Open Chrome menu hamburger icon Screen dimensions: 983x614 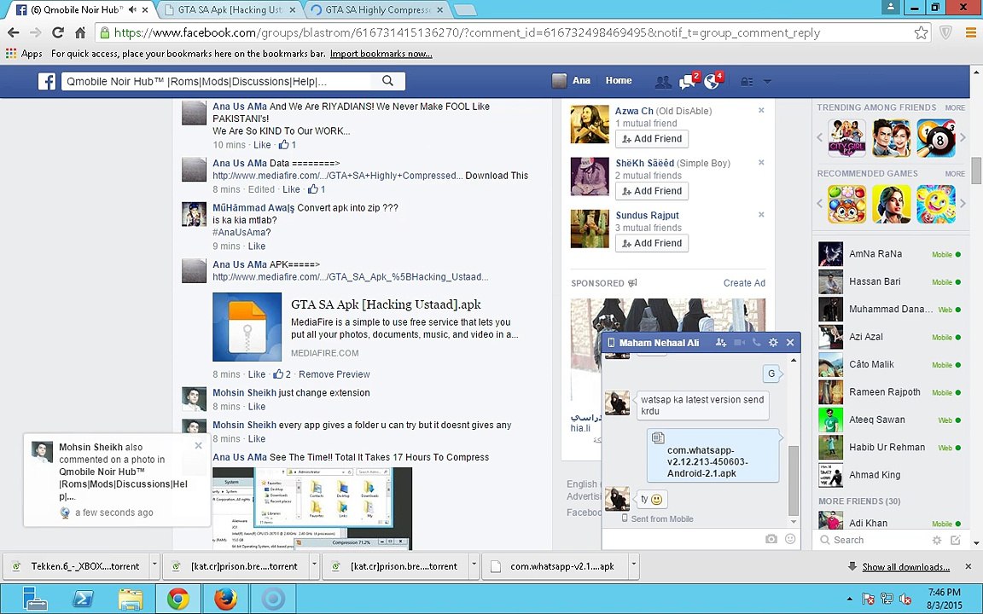point(971,32)
